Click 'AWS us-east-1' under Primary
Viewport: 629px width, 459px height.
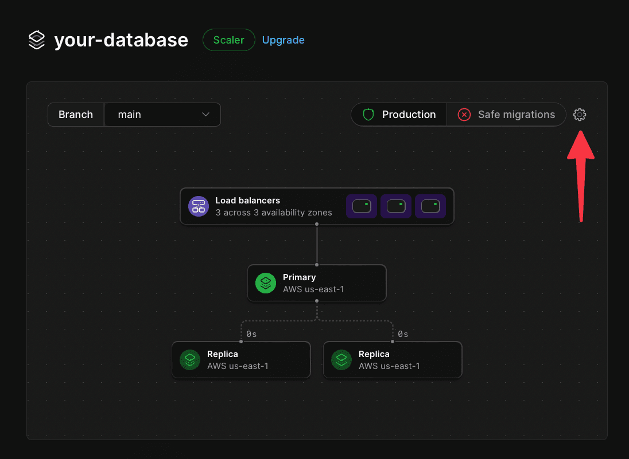tap(313, 289)
